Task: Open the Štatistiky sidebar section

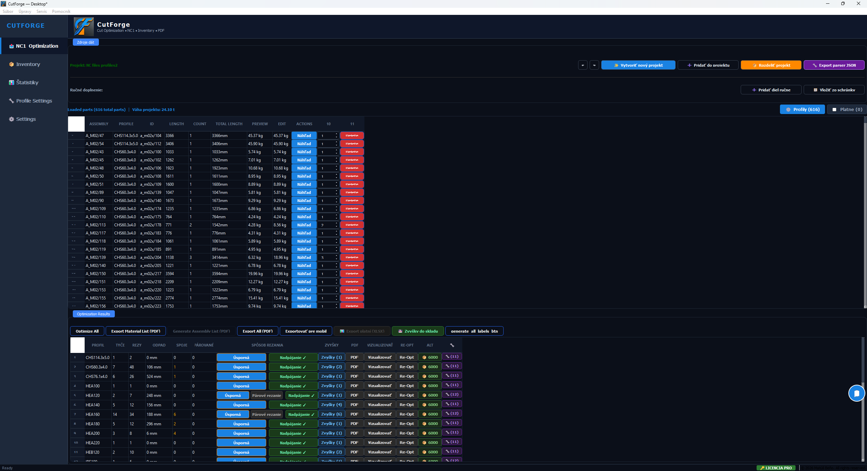Action: tap(34, 83)
